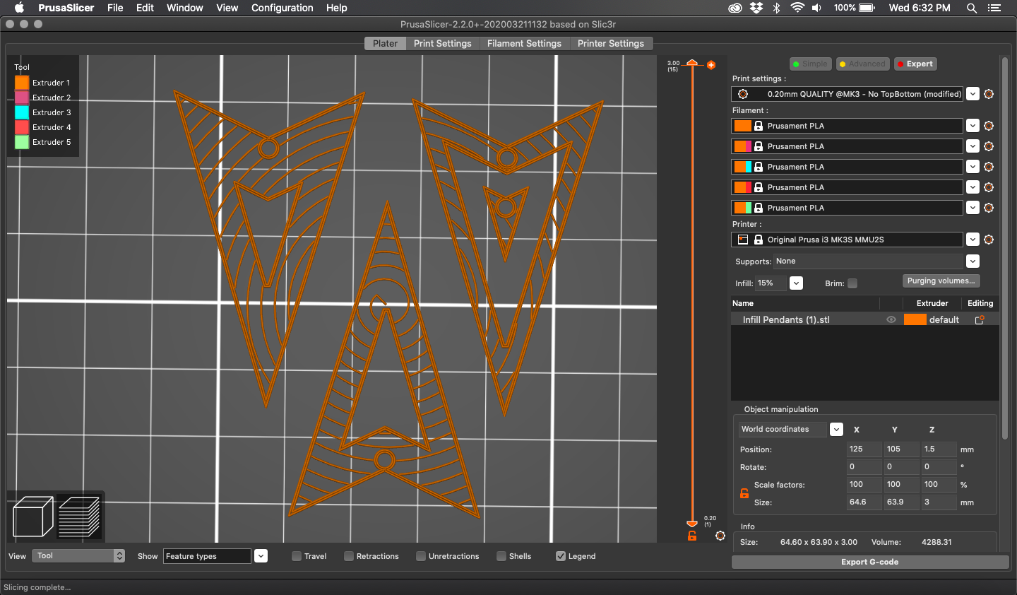This screenshot has height=595, width=1017.
Task: Click the layer slider settings cog icon
Action: click(x=720, y=536)
